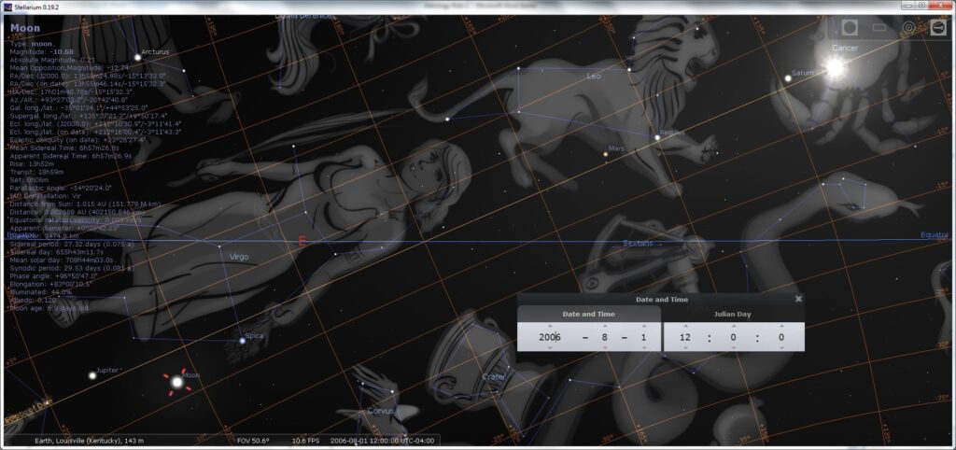956x450 pixels.
Task: Increase the hour with the up arrow
Action: 686,326
